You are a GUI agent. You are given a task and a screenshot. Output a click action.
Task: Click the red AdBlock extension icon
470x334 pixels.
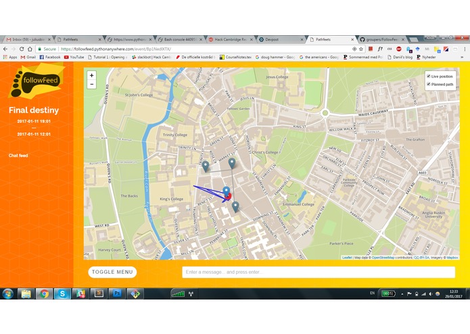[x=399, y=49]
